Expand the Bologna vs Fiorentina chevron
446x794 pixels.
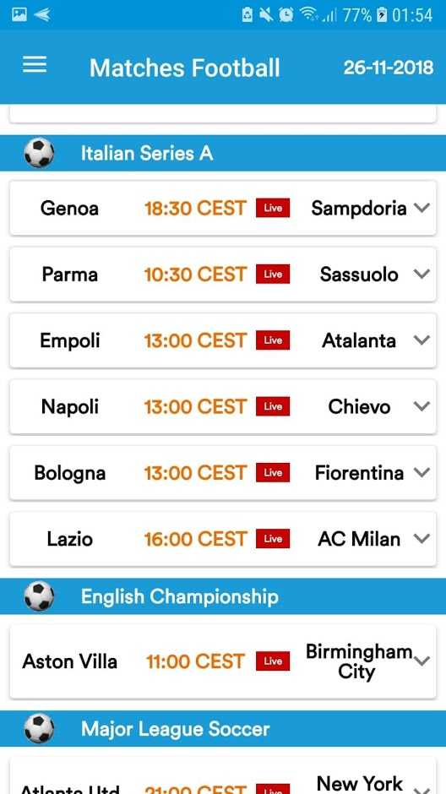pyautogui.click(x=422, y=472)
